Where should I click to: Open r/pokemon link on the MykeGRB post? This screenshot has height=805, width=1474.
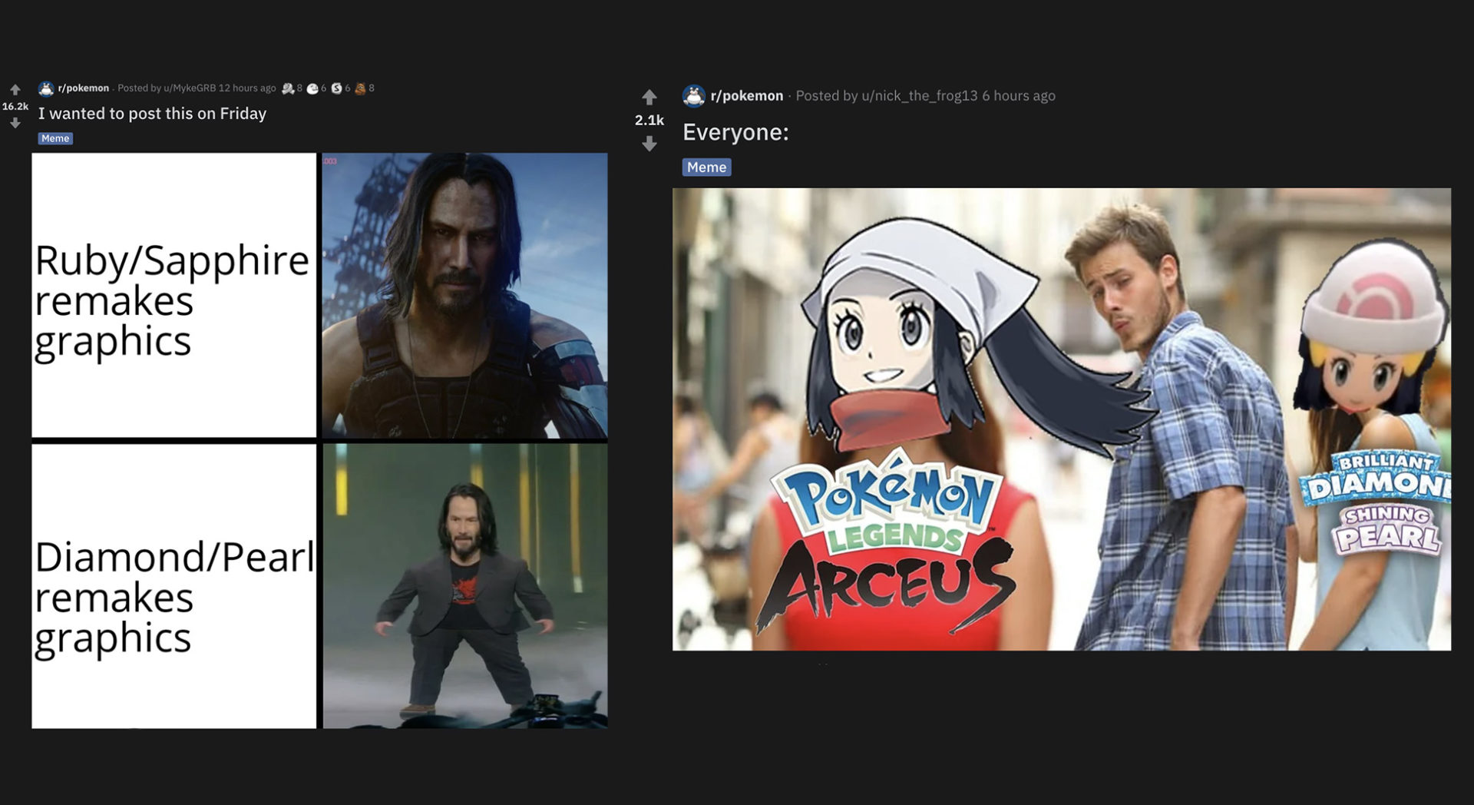pos(84,88)
